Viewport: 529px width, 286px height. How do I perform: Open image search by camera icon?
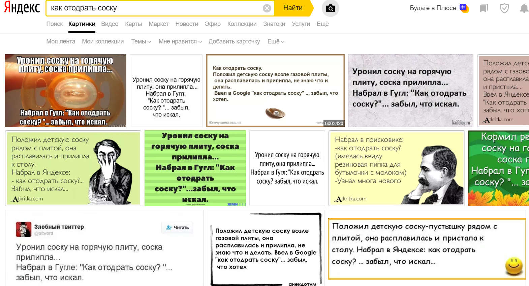pos(330,8)
